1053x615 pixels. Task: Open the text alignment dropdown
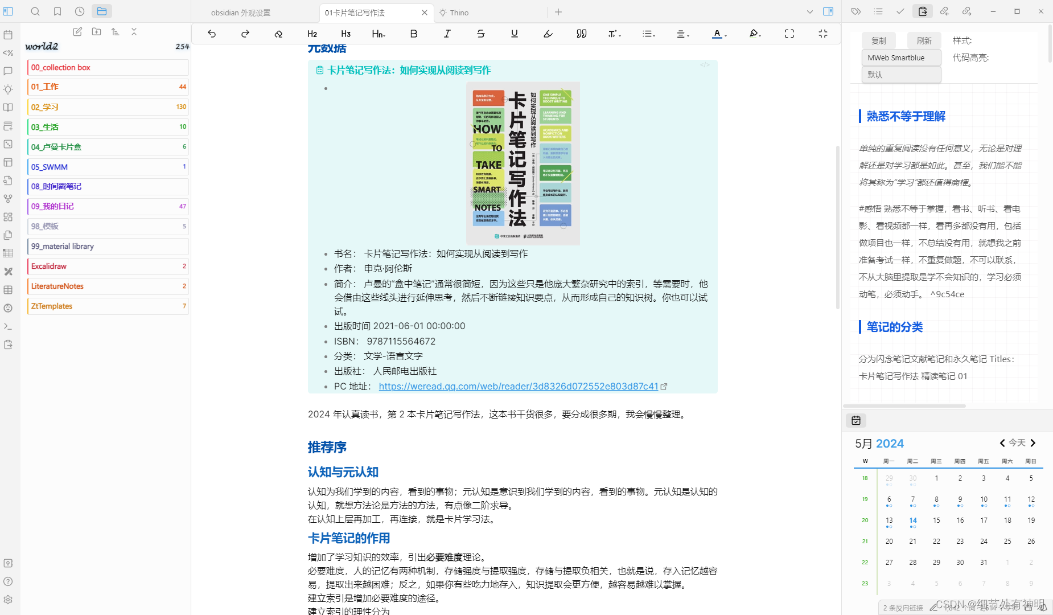[682, 34]
